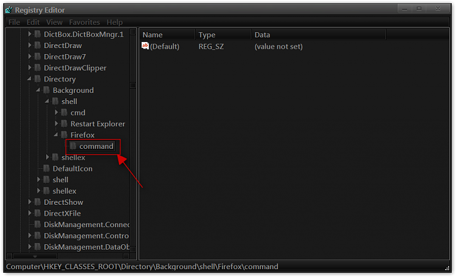Open the File menu

[x=14, y=22]
